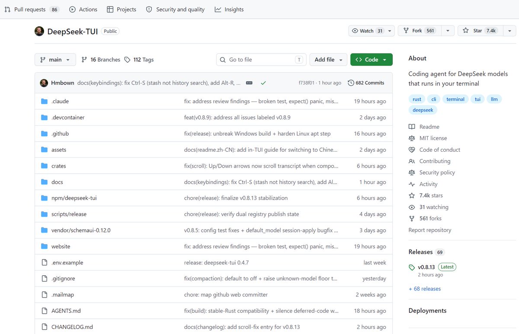This screenshot has height=334, width=519.
Task: Switch to the Projects tab
Action: tap(121, 10)
